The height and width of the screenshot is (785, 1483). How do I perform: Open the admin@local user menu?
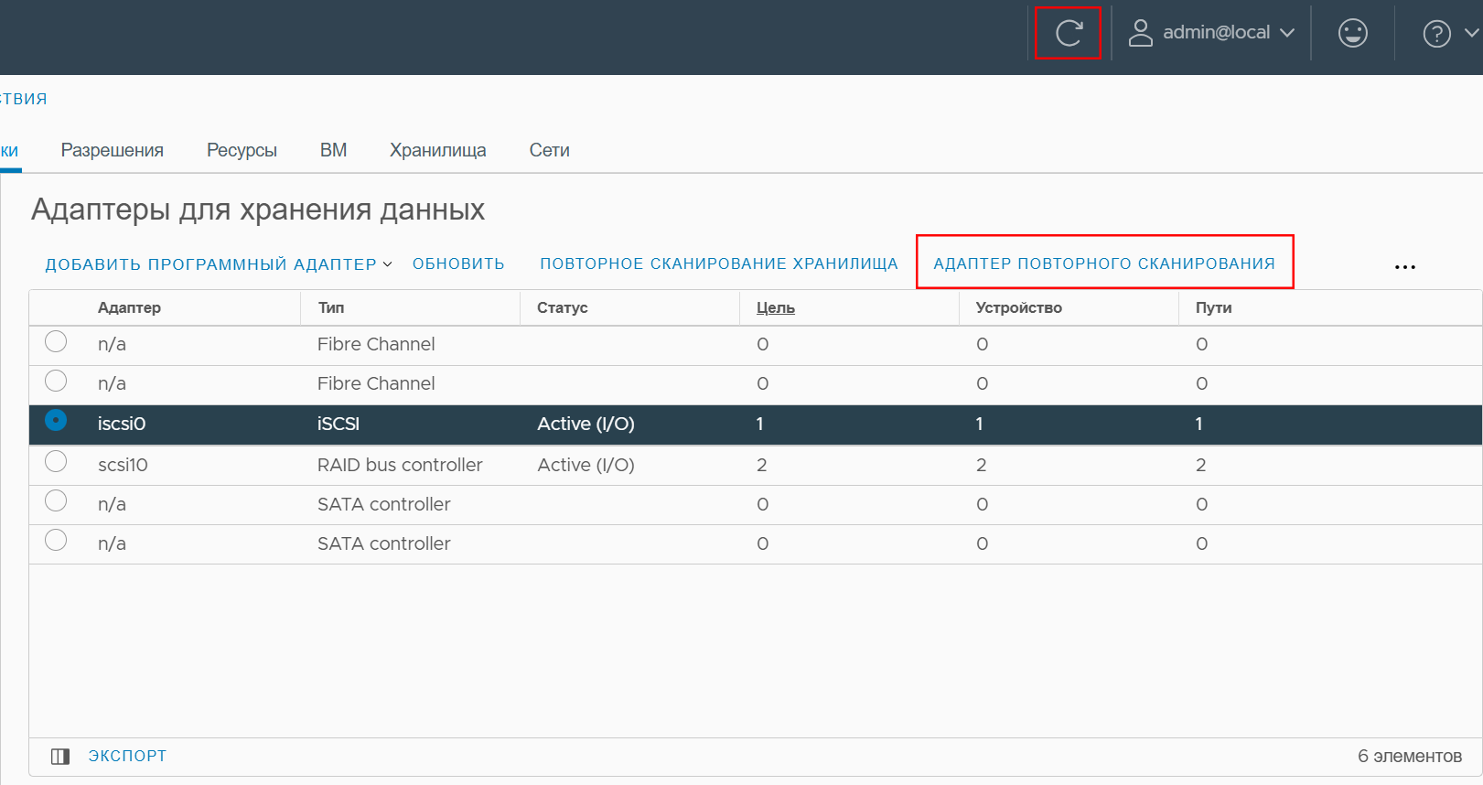[1212, 33]
